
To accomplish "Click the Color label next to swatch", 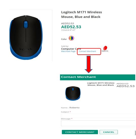I will pos(64,39).
